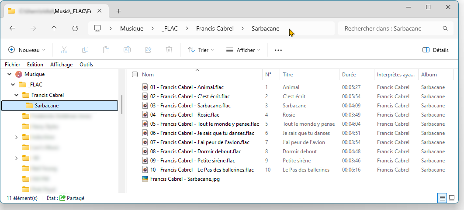Go up one folder level
Viewport: 464px width, 210px height.
pos(54,28)
